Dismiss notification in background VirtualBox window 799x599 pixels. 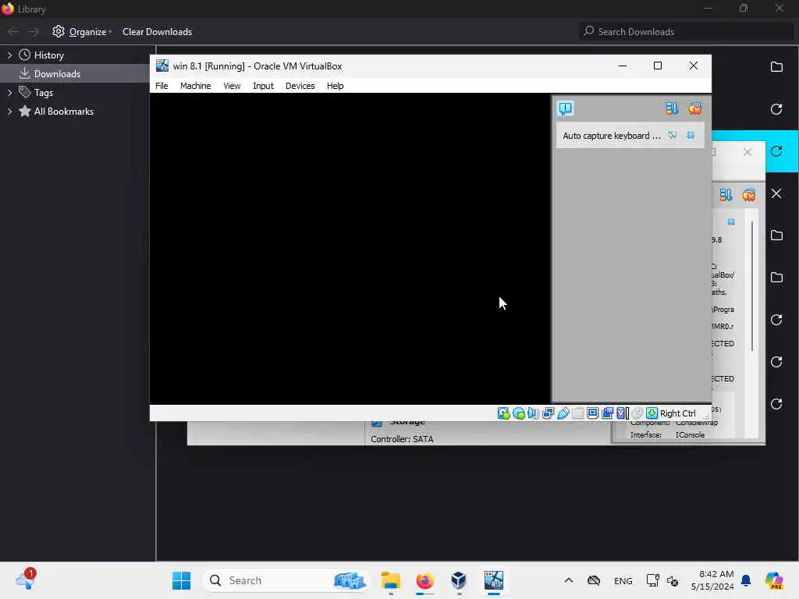point(731,222)
